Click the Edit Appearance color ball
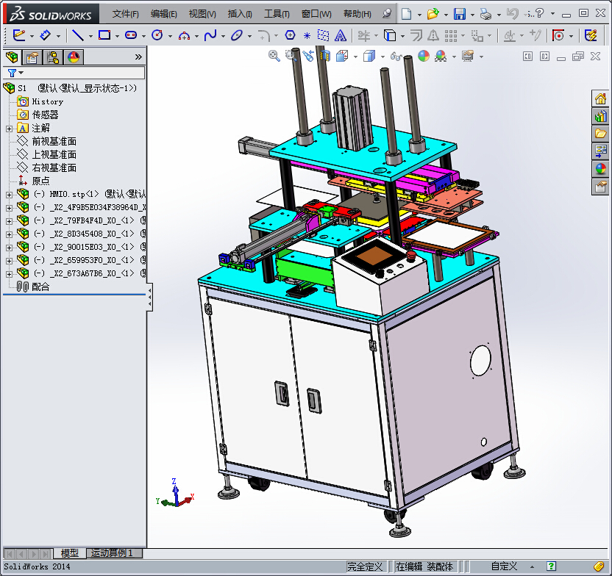This screenshot has width=612, height=576. [424, 56]
